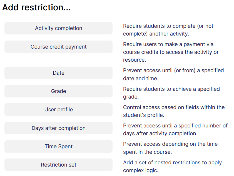Add a Time Spent restriction

(x=58, y=147)
